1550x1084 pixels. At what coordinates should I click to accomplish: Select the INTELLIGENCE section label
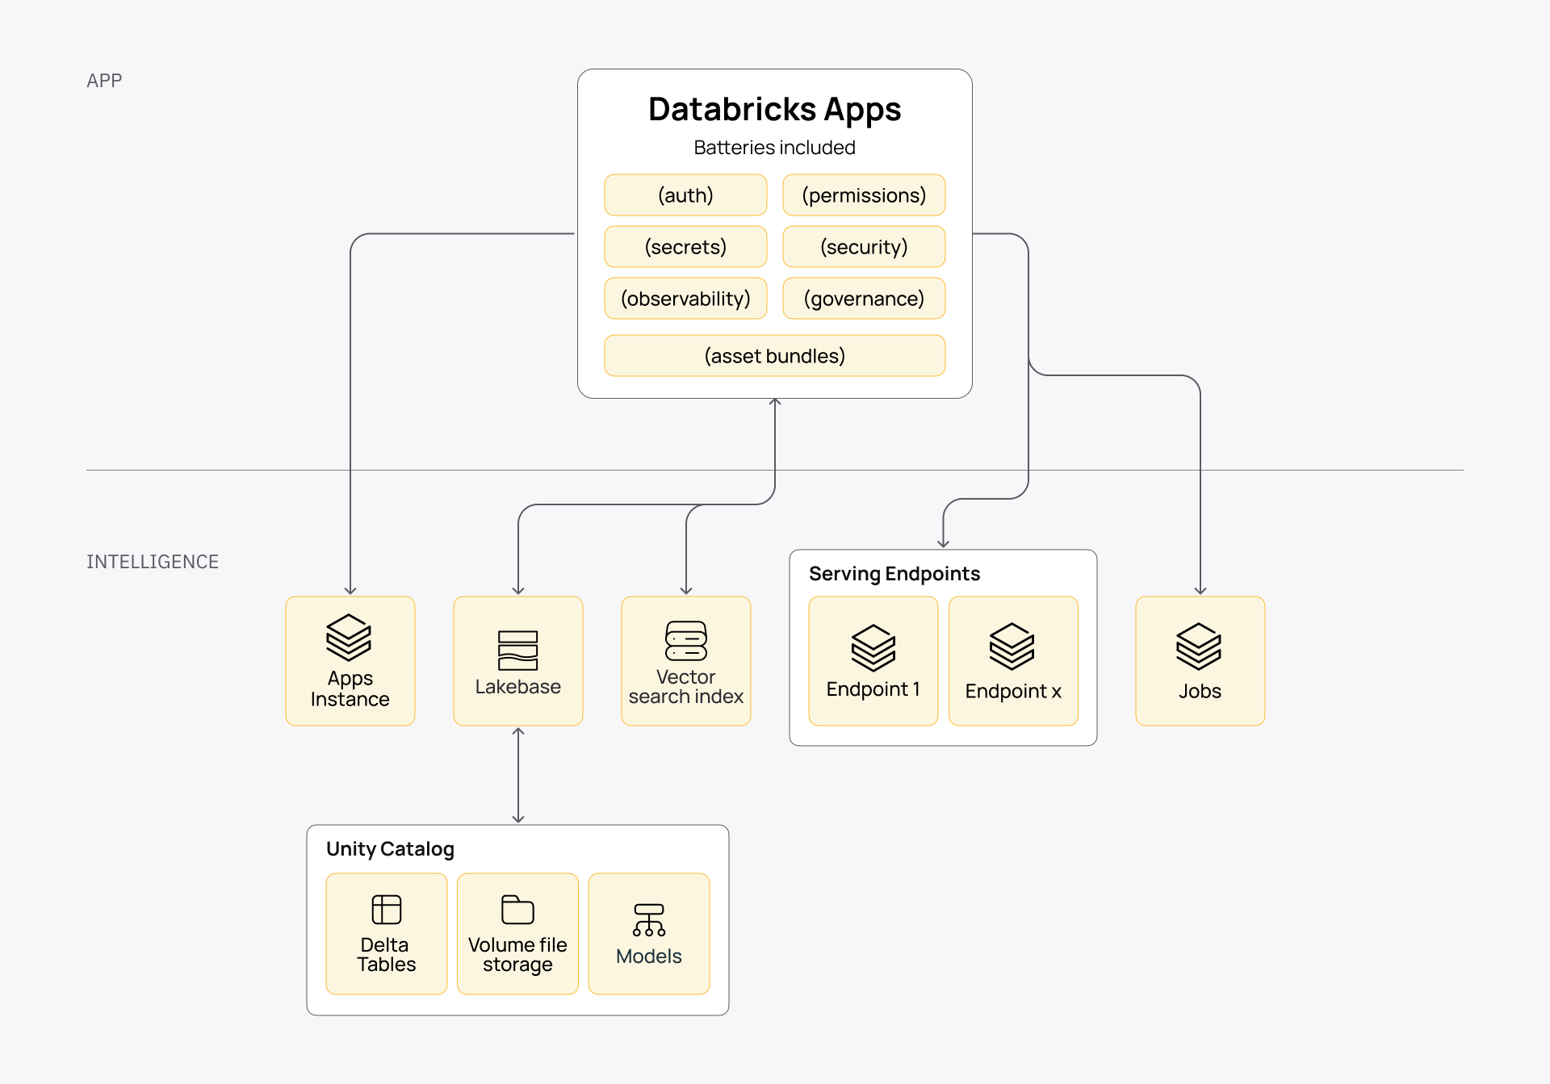pyautogui.click(x=153, y=561)
